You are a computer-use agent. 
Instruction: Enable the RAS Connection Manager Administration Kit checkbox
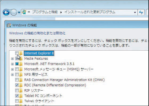pyautogui.click(x=17, y=80)
